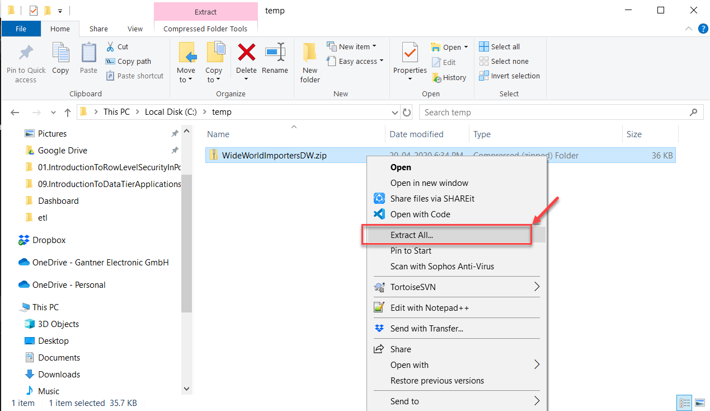Click the Paste icon in the ribbon
Screen dimensions: 710x411
click(x=88, y=60)
